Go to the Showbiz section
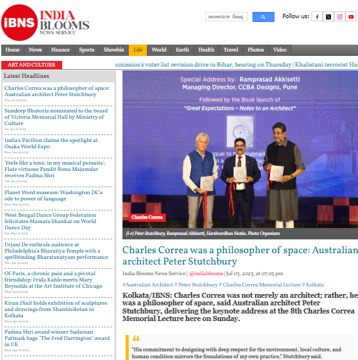Viewport: 358px width, 360px height. point(114,50)
